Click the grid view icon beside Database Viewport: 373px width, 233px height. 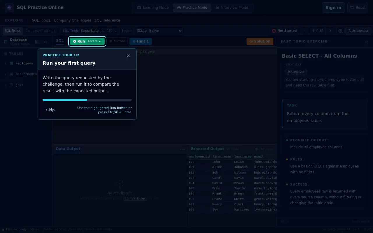click(x=37, y=42)
